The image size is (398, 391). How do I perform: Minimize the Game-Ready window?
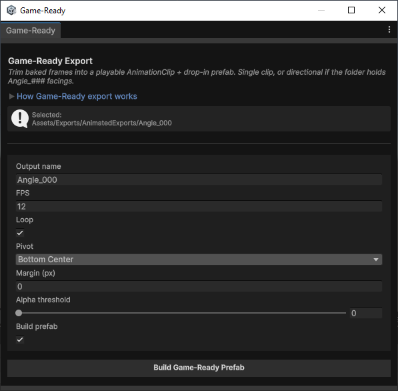pos(321,10)
